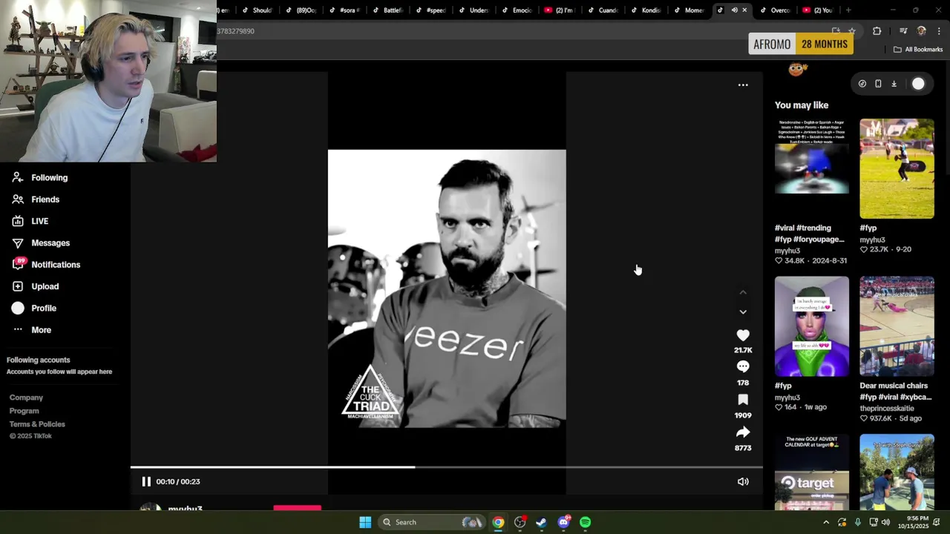
Task: Pause the video with the pause button
Action: (x=146, y=481)
